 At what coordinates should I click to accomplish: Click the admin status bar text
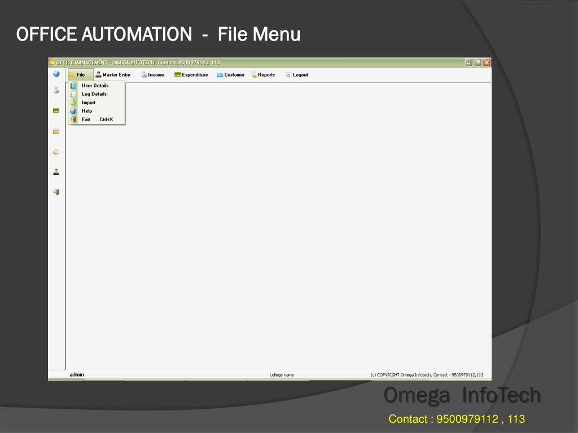(x=77, y=374)
